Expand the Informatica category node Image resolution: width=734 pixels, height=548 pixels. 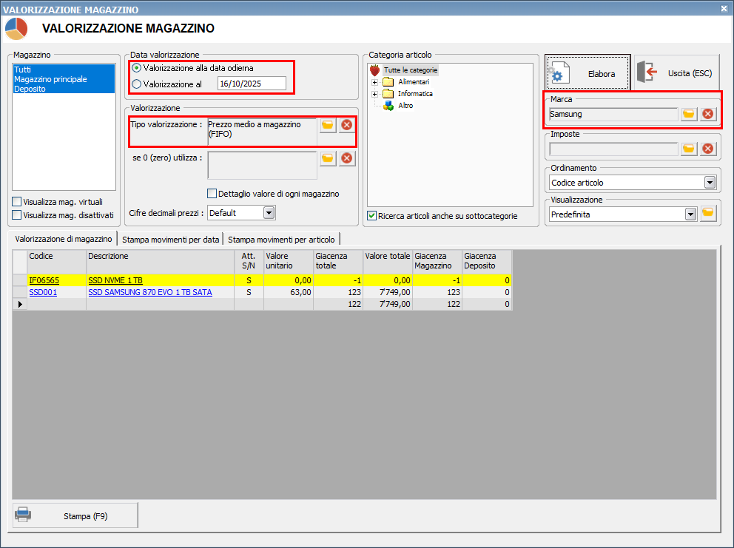click(x=374, y=94)
